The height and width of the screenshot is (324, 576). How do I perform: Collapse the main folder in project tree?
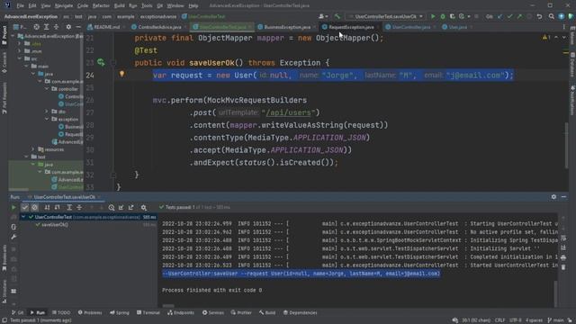click(x=26, y=66)
